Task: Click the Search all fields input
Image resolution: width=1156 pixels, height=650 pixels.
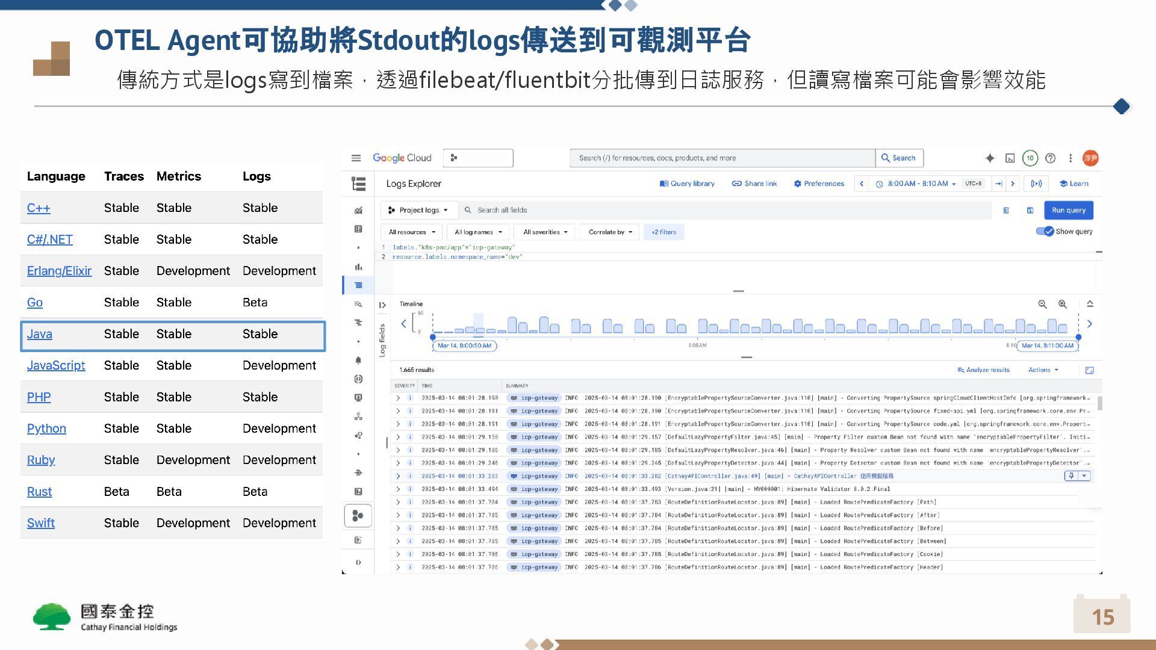Action: click(722, 210)
